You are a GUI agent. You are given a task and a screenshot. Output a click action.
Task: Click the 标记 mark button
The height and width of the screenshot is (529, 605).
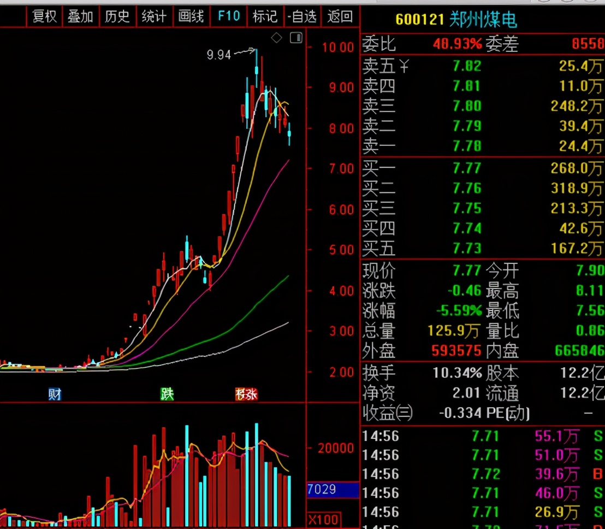[265, 16]
